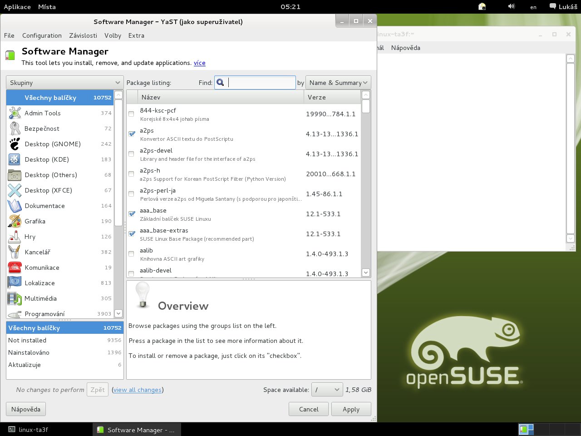Open the Místa panel menu
Image resolution: width=581 pixels, height=436 pixels.
click(x=47, y=6)
